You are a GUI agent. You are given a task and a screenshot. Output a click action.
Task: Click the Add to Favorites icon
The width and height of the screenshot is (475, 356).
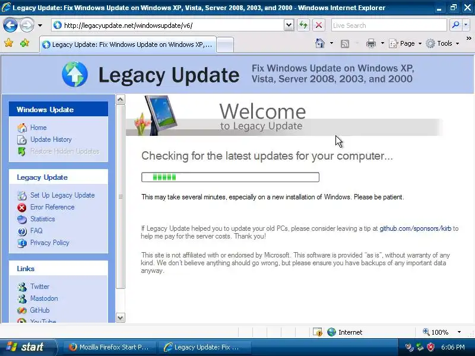click(24, 43)
